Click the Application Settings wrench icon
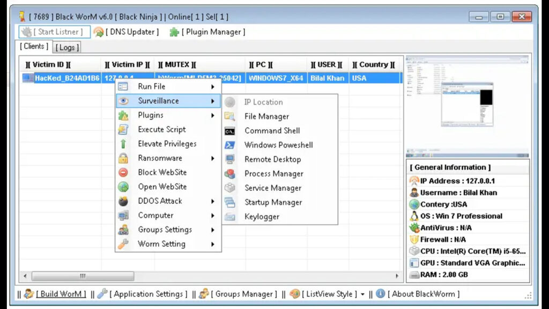 [102, 293]
